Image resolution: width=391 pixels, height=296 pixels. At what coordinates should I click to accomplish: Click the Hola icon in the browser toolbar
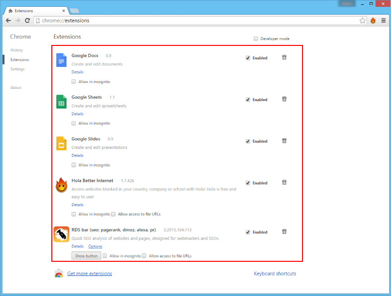click(x=372, y=21)
